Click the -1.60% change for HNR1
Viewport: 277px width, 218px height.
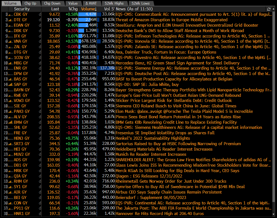coord(72,214)
